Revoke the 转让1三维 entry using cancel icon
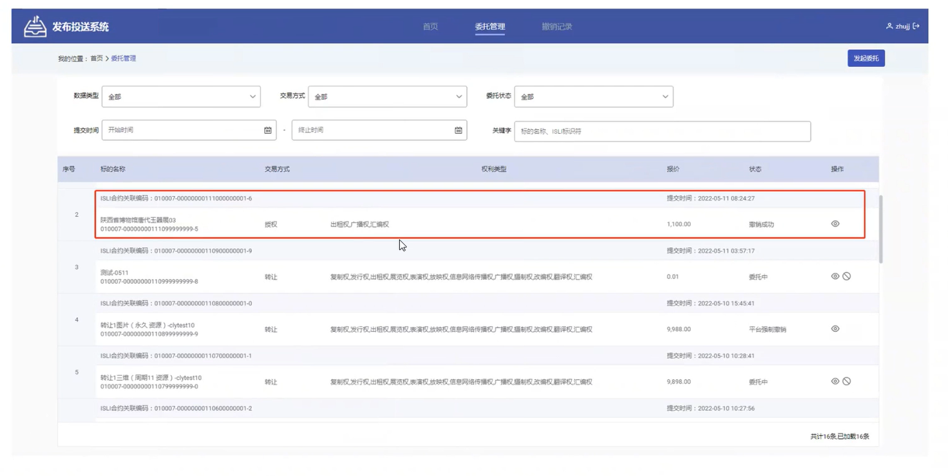948x476 pixels. [847, 381]
